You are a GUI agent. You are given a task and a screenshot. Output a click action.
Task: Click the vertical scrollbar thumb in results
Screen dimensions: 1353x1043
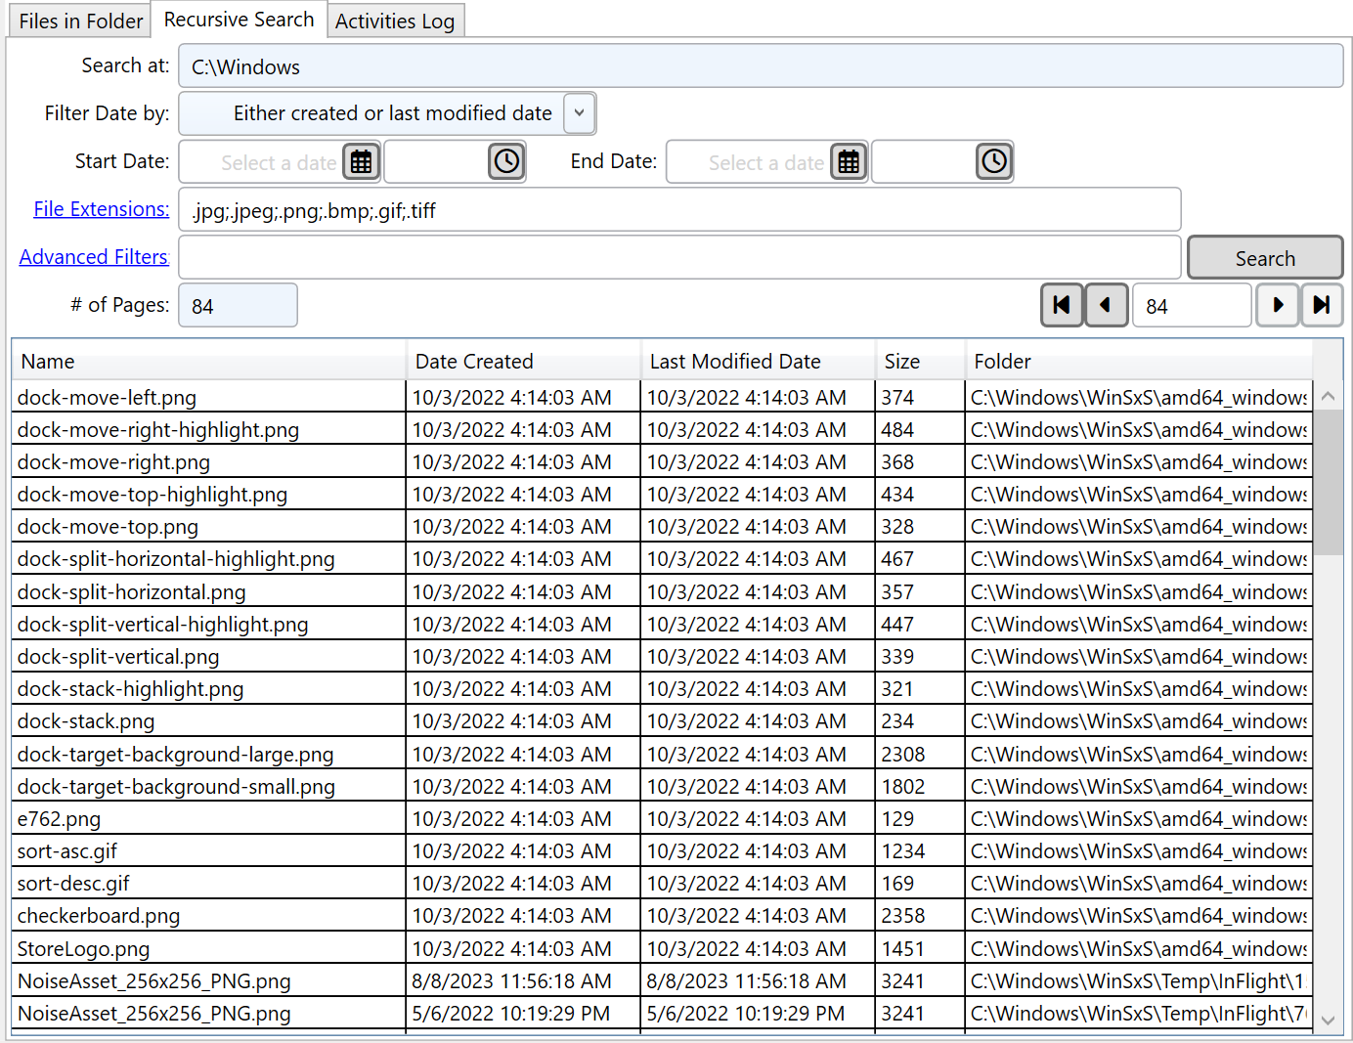[1328, 482]
